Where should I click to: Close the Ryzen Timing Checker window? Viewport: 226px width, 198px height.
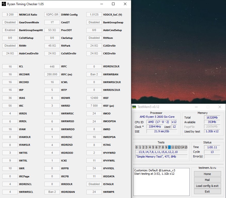(125, 4)
